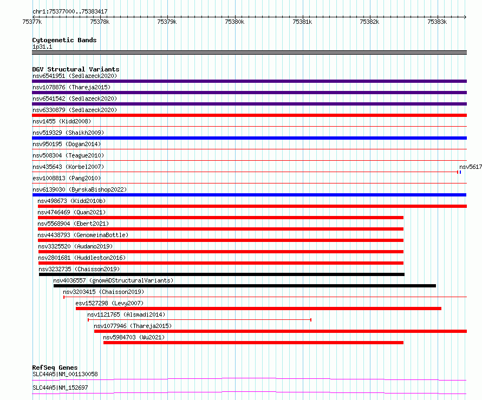Select the red bar under nsv3325520
The image size is (482, 400).
click(x=221, y=252)
